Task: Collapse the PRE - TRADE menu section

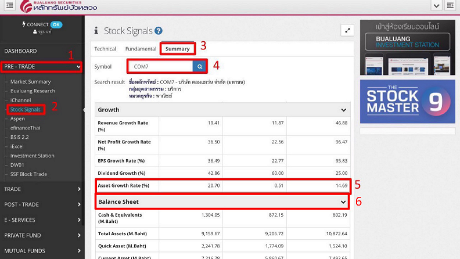Action: click(78, 67)
